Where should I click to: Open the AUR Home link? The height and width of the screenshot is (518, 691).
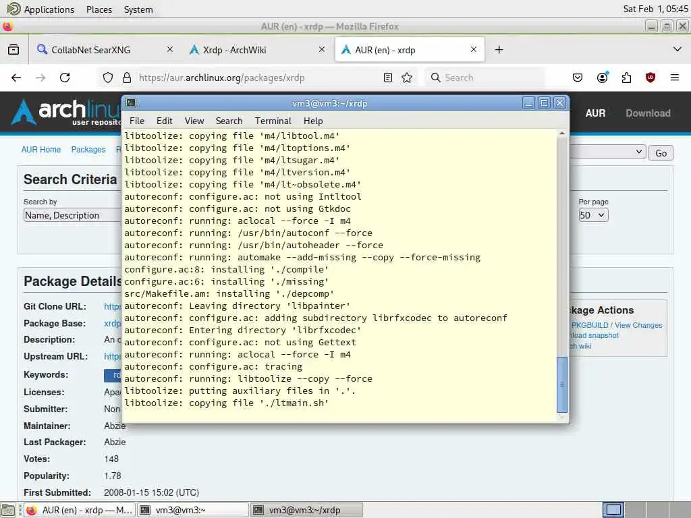tap(41, 149)
